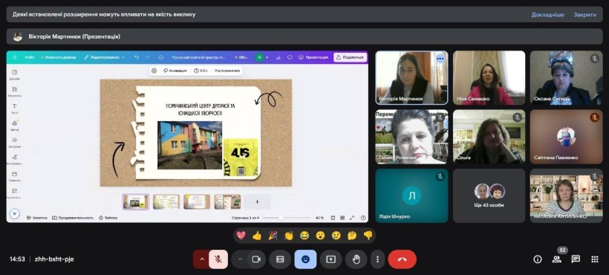This screenshot has height=275, width=609.
Task: Show participants list with 52 badge
Action: [x=557, y=259]
